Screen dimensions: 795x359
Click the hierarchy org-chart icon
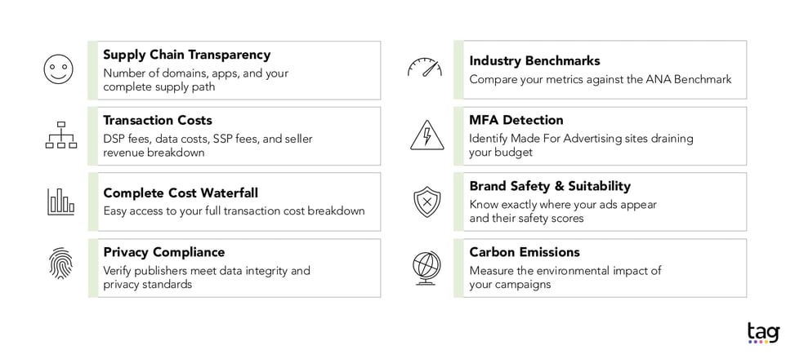(60, 135)
